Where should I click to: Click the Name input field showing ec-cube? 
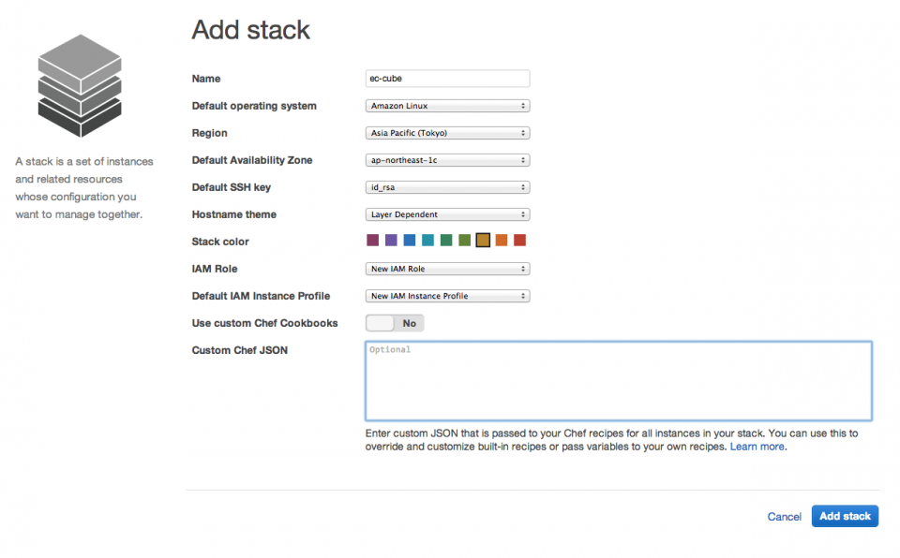(447, 79)
